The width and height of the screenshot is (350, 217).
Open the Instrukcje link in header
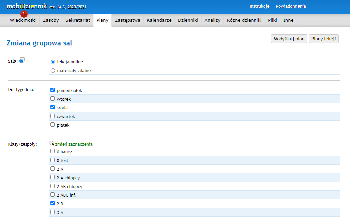pos(259,6)
